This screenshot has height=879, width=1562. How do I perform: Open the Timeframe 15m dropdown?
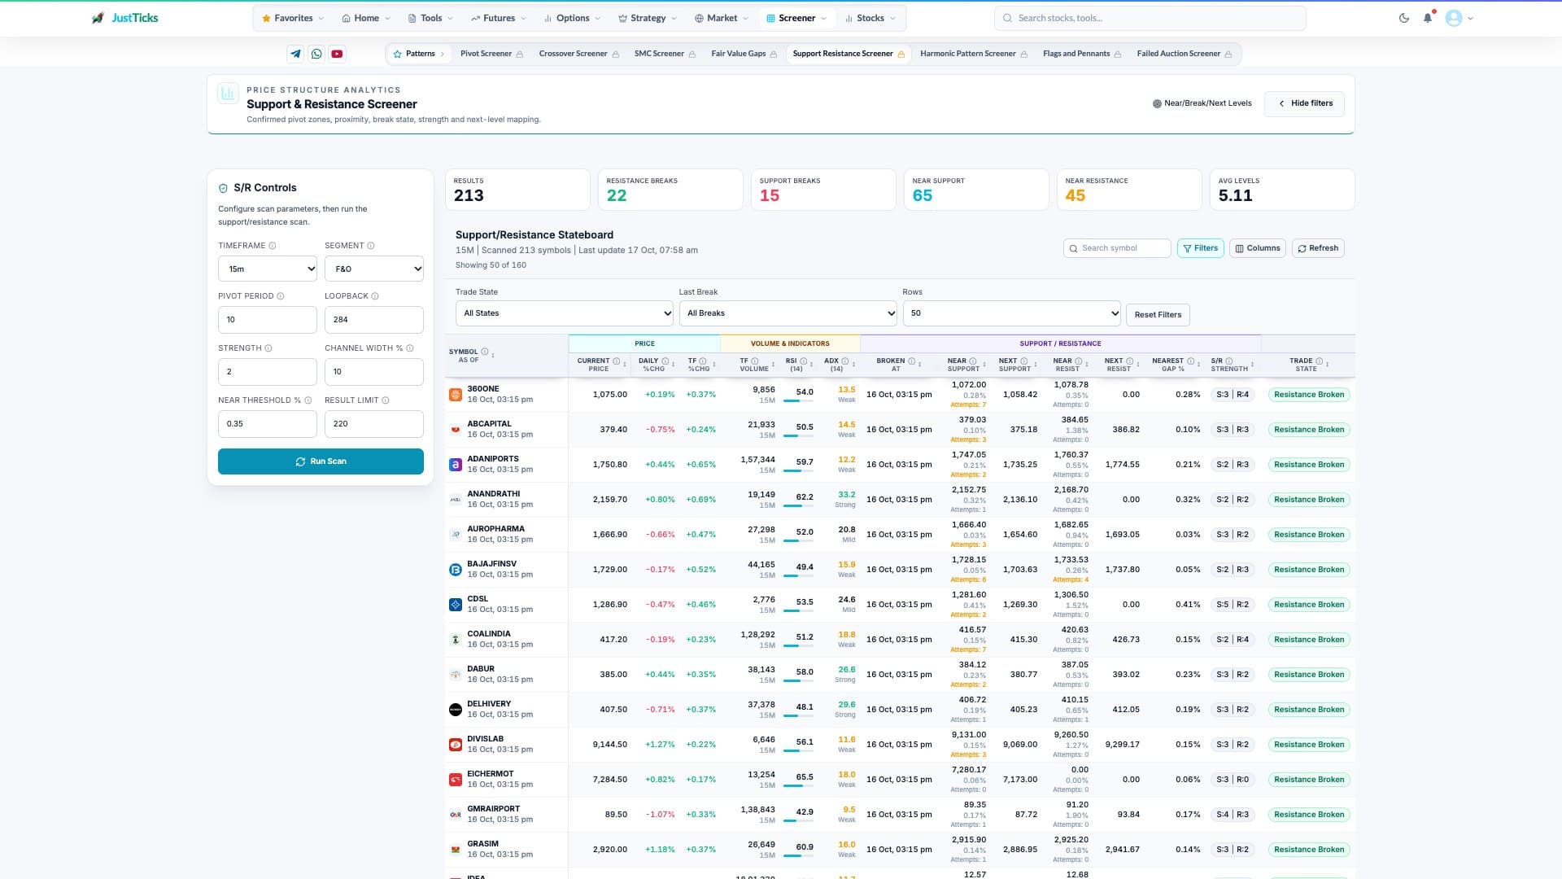(x=268, y=269)
